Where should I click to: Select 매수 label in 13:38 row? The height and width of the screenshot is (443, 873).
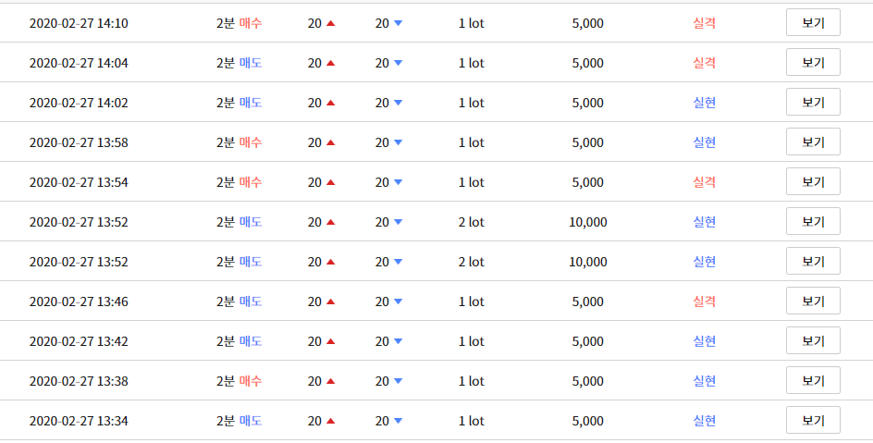click(x=251, y=381)
